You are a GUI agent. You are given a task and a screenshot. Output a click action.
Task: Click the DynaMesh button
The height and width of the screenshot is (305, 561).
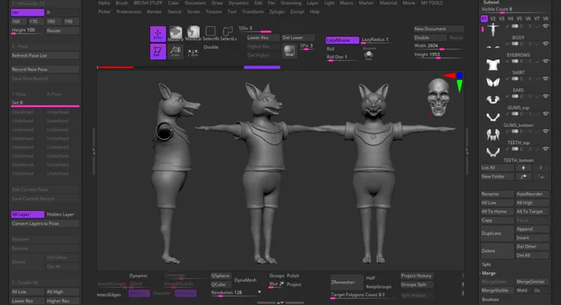coord(246,280)
